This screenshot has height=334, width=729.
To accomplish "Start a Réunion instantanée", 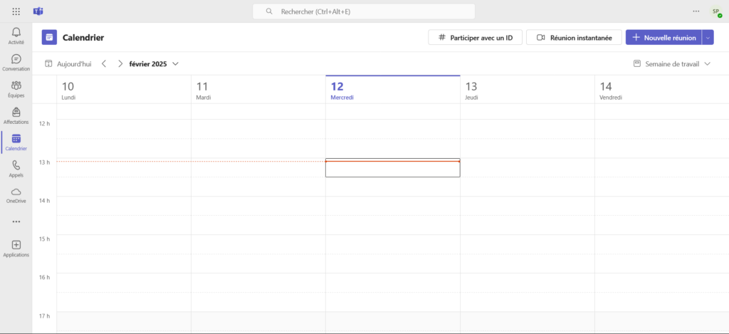I will coord(574,38).
